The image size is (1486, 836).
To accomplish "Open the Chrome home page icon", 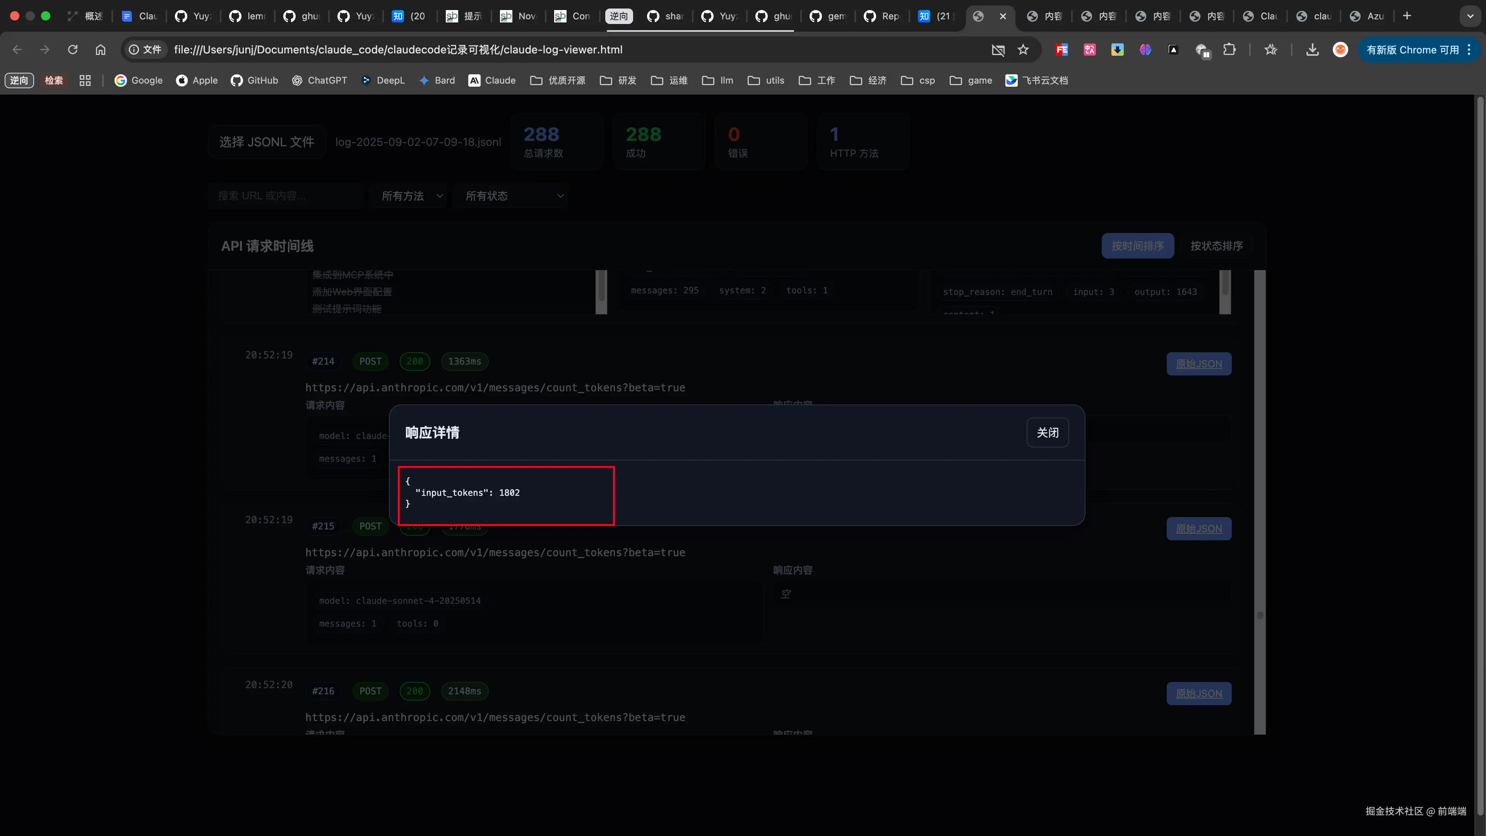I will (100, 50).
